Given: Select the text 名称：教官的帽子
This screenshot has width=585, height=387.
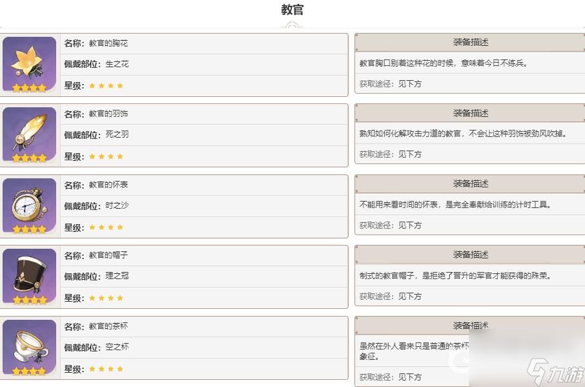Looking at the screenshot, I should [x=96, y=255].
